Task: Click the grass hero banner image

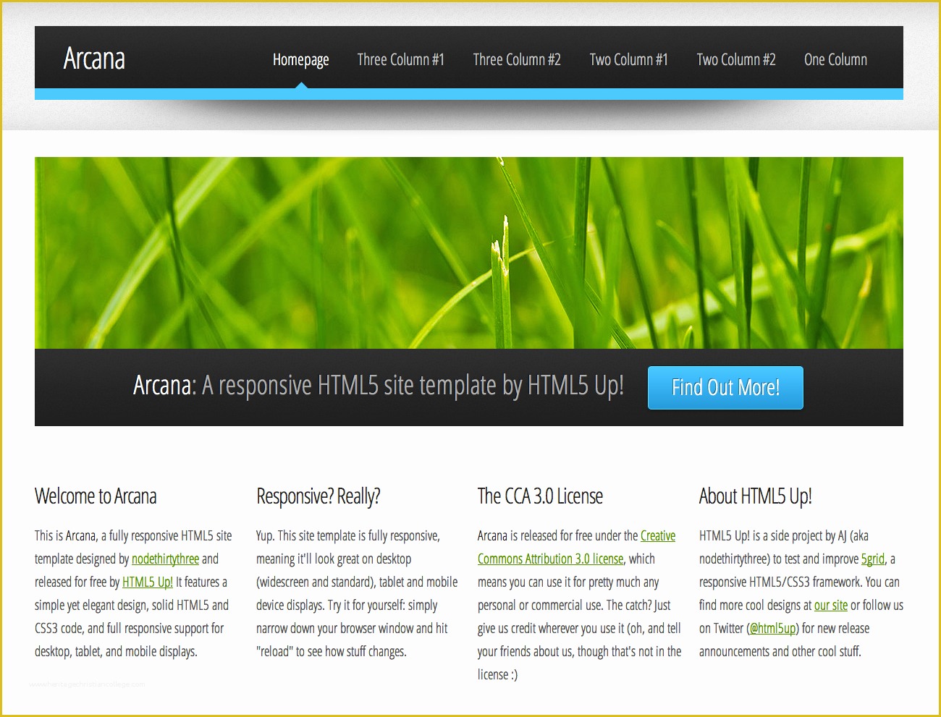Action: tap(469, 253)
